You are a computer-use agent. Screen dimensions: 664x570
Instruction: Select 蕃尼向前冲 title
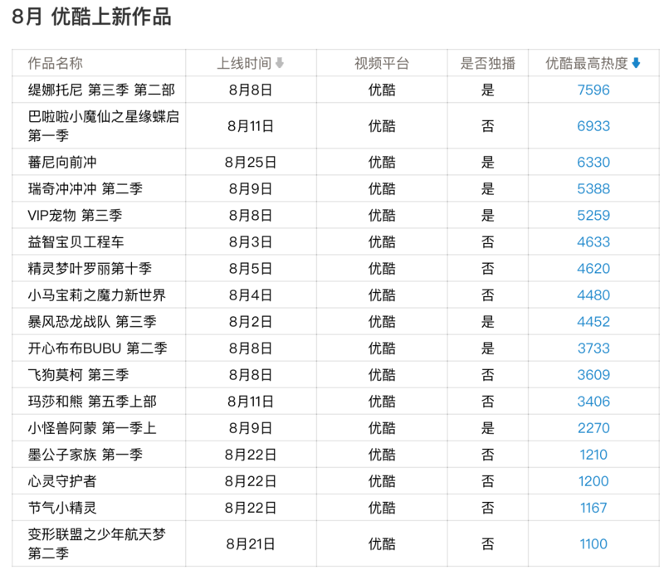tap(62, 162)
